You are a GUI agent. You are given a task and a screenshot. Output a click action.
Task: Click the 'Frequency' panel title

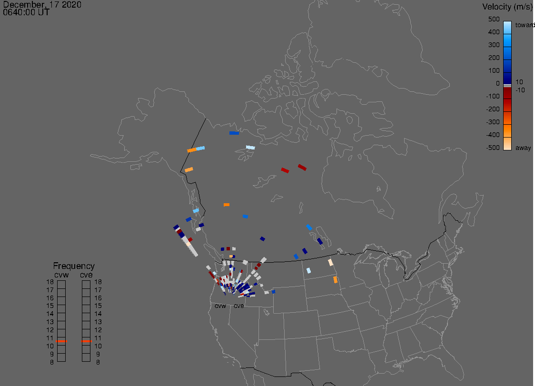(74, 266)
